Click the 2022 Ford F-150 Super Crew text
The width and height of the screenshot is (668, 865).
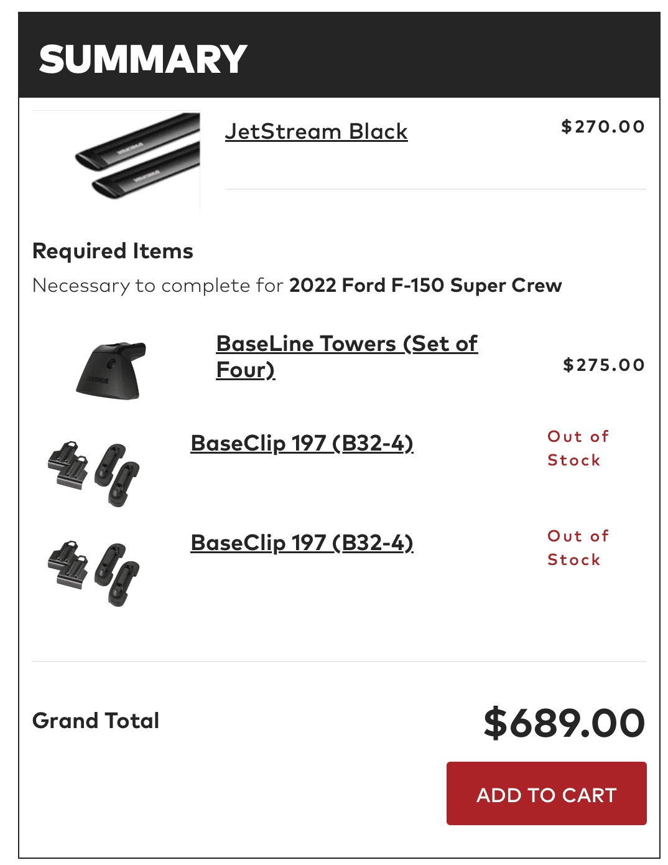pos(425,286)
